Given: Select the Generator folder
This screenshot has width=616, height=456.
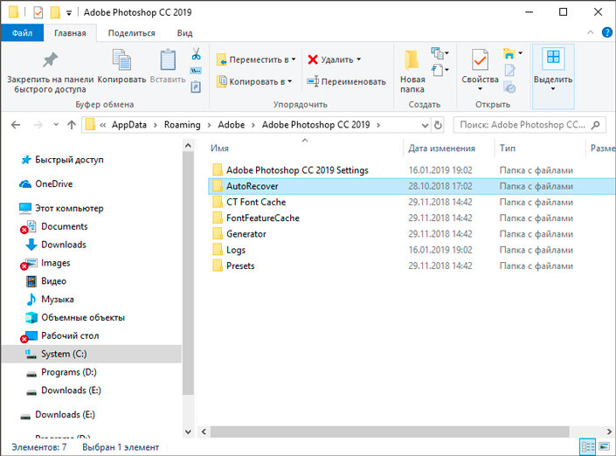Looking at the screenshot, I should point(239,234).
